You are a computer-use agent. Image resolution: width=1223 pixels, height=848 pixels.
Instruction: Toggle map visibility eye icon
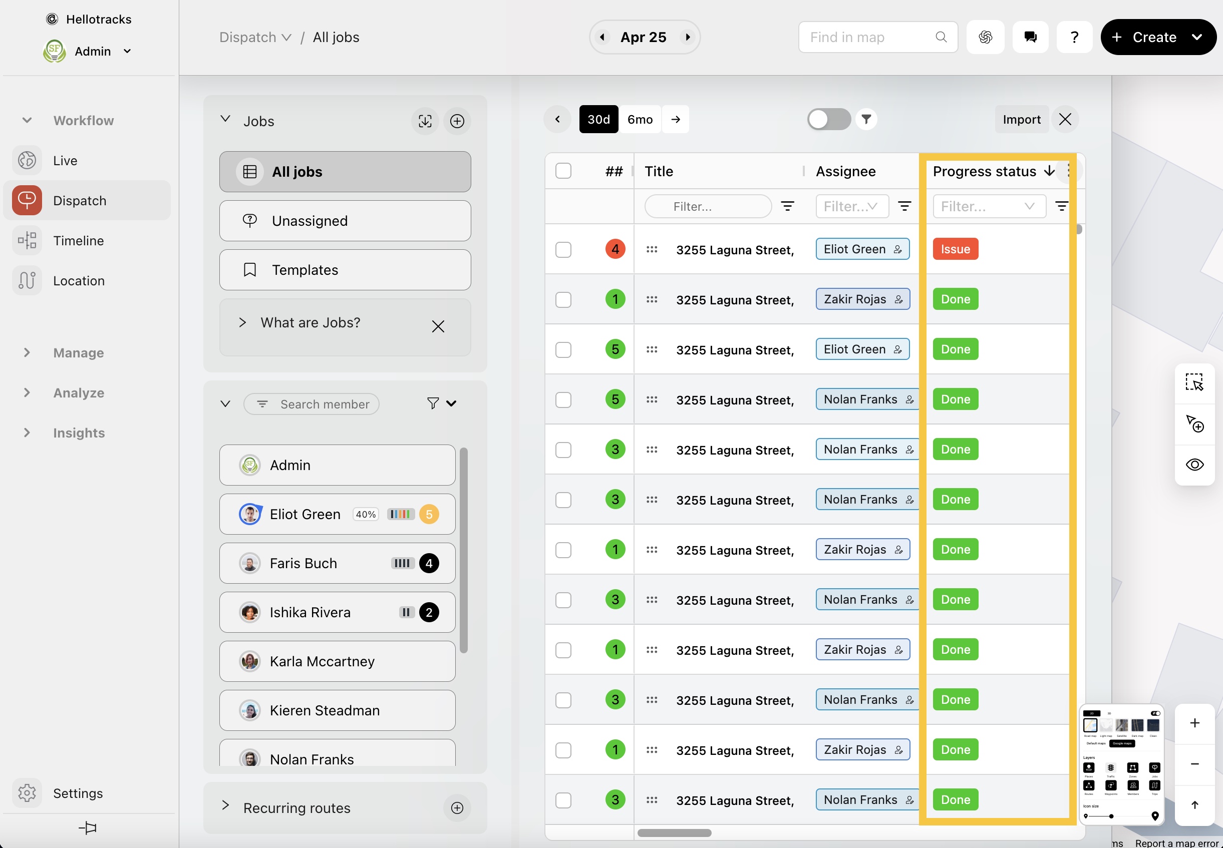[x=1194, y=465]
